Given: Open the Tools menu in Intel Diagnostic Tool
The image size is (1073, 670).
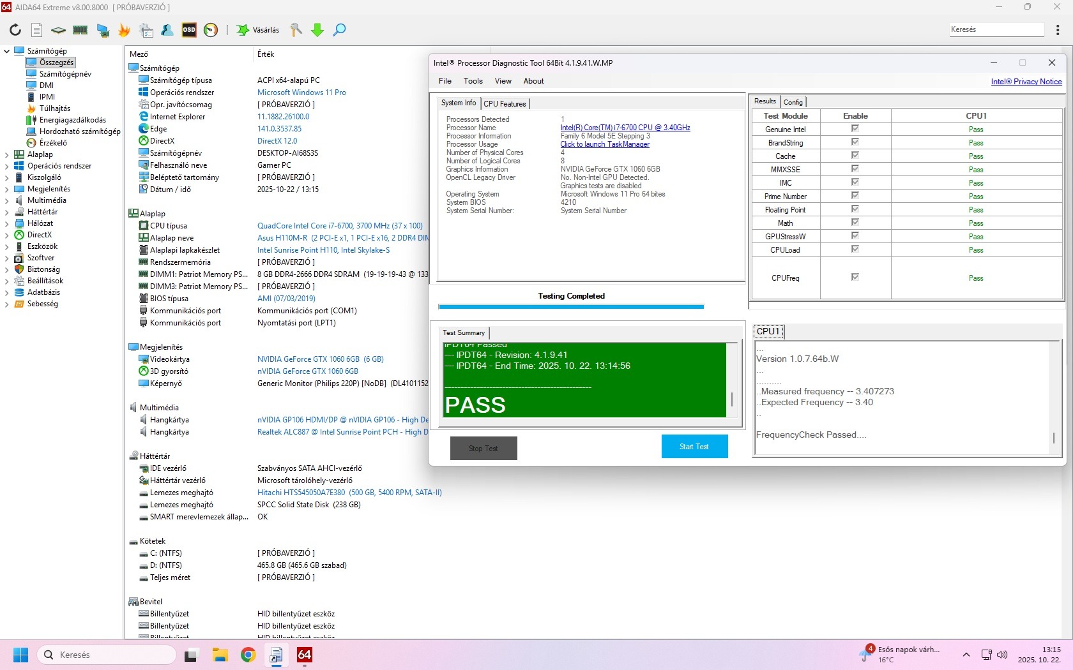Looking at the screenshot, I should point(473,81).
